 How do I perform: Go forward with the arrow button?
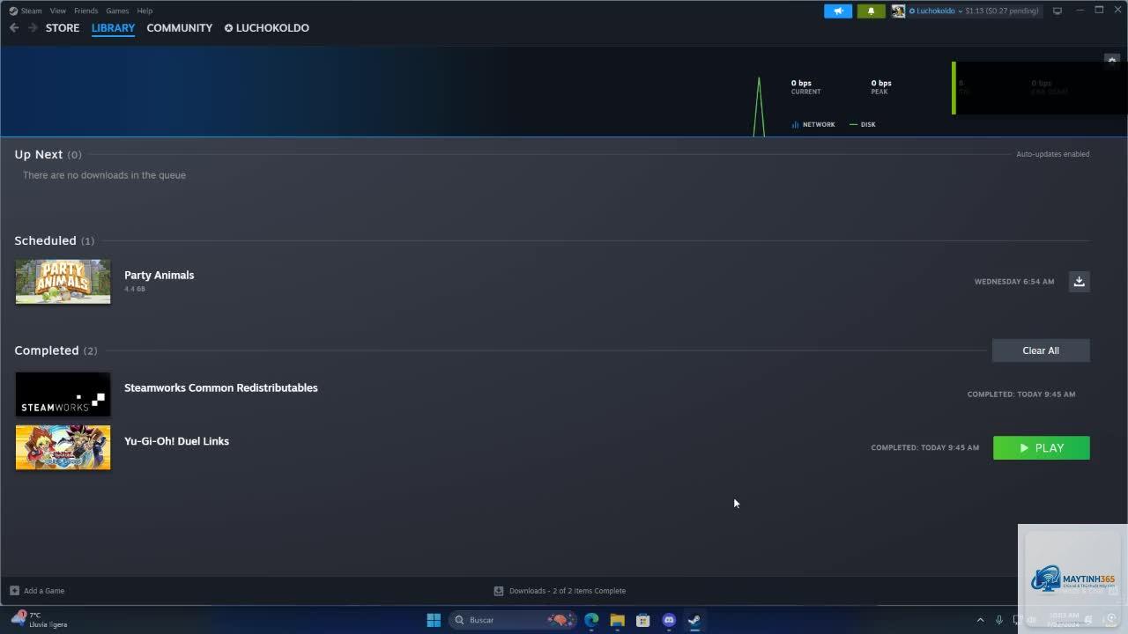coord(33,28)
